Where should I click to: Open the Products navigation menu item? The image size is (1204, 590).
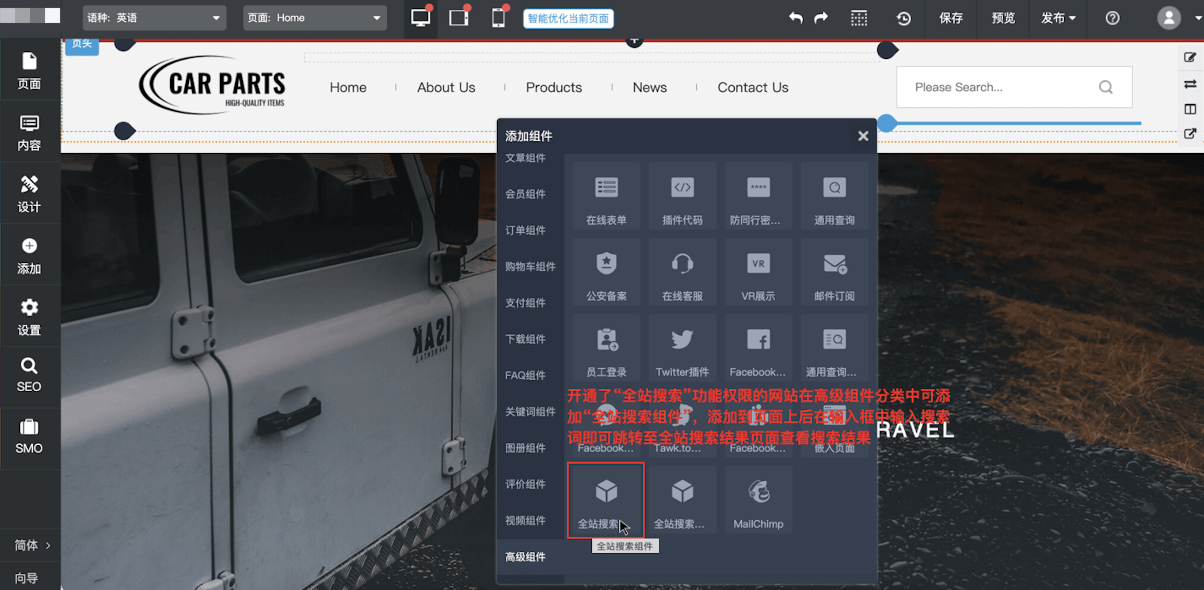click(554, 87)
